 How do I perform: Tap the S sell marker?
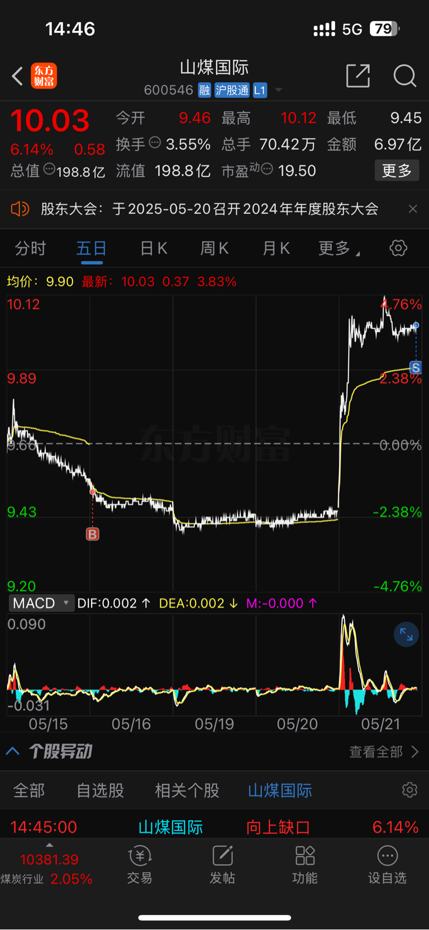pyautogui.click(x=416, y=367)
